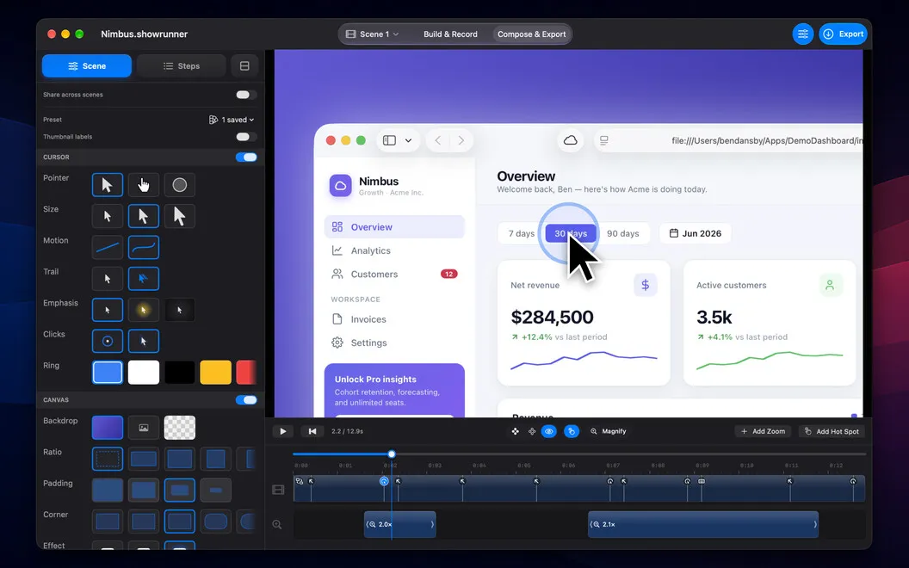Pick the yellow glow Emphasis option
Viewport: 909px width, 568px height.
click(143, 310)
